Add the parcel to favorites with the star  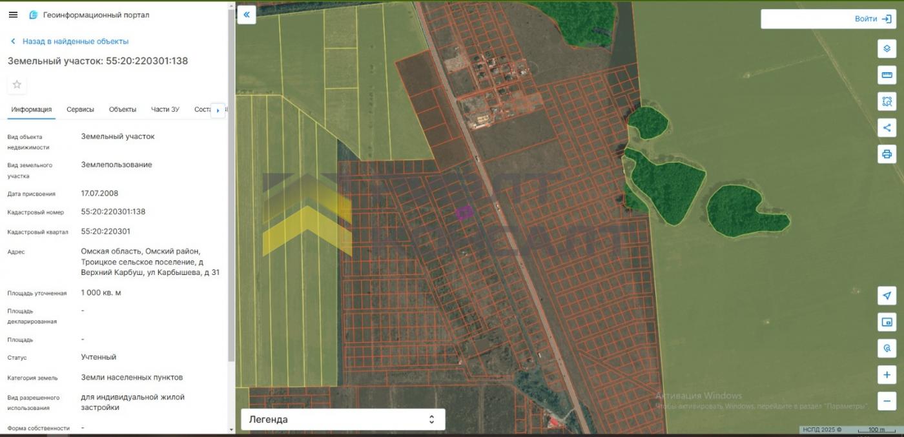pyautogui.click(x=17, y=85)
